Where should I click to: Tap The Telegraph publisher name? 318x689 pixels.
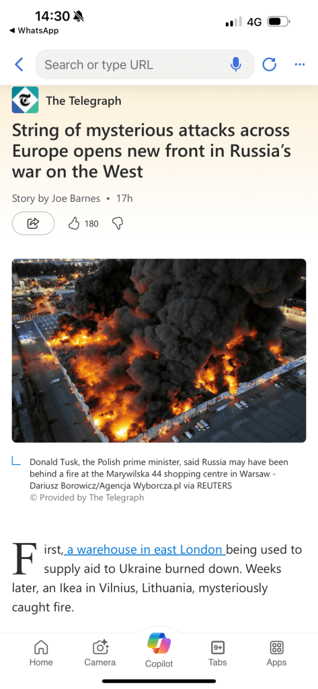click(x=83, y=101)
